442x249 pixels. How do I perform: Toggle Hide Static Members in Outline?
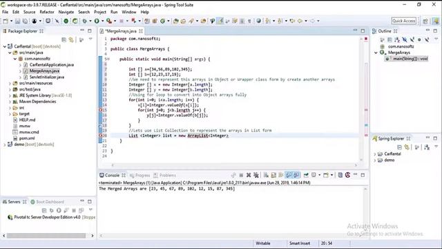(412, 40)
